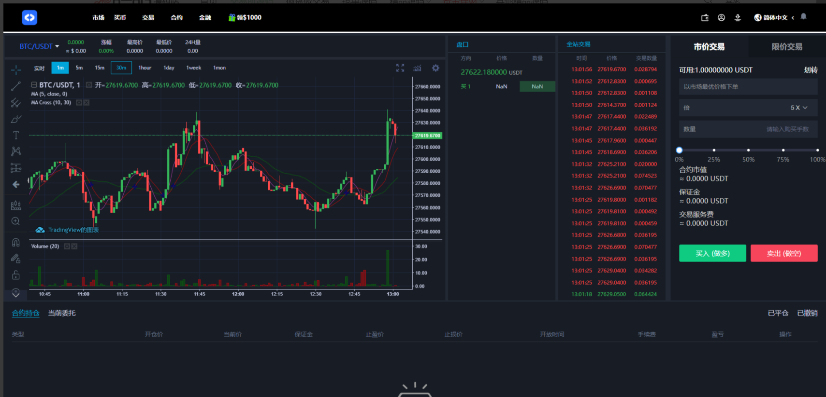Toggle lock all drawing tools

[x=16, y=275]
